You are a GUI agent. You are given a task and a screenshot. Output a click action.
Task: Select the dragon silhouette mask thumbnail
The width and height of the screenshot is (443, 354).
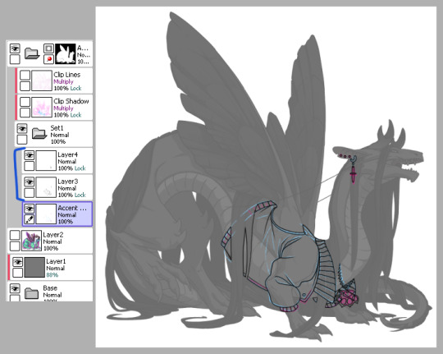pos(66,53)
